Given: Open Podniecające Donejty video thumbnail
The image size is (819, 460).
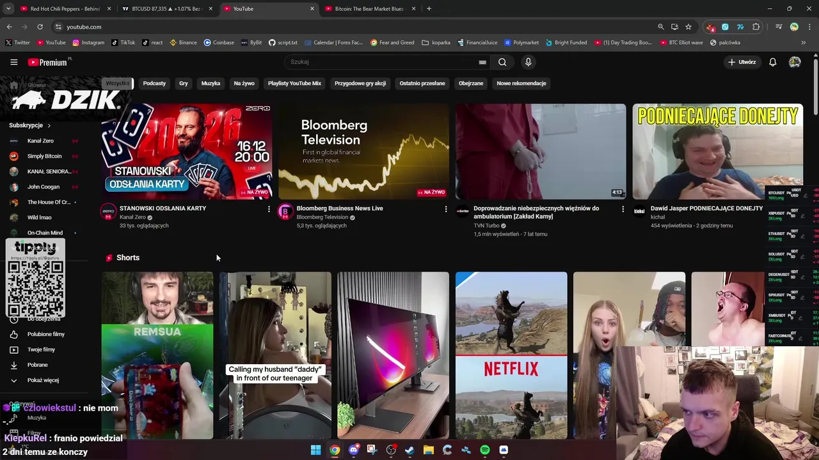Looking at the screenshot, I should coord(718,151).
